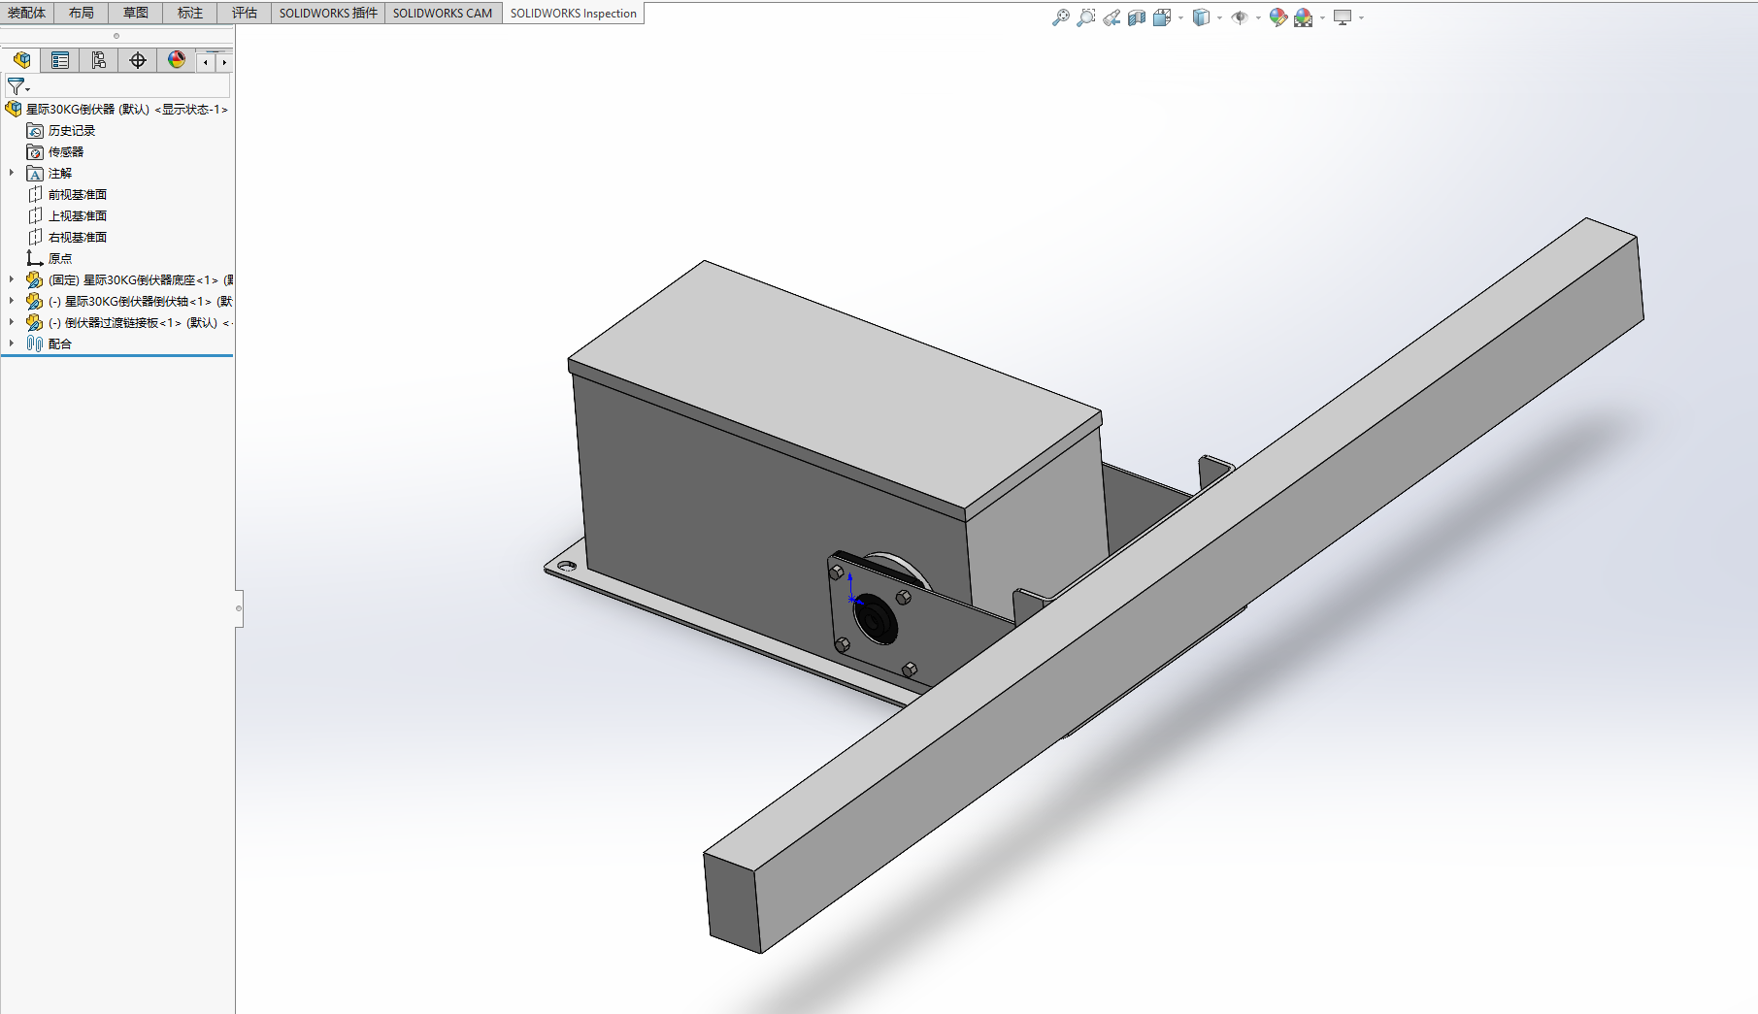
Task: Activate the Zoom to Area tool
Action: pyautogui.click(x=1086, y=17)
